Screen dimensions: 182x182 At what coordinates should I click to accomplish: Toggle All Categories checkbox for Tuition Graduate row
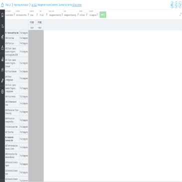pos(20,71)
